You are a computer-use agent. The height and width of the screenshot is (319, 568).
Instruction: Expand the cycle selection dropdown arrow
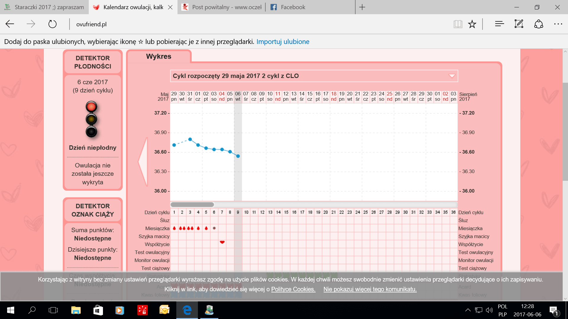pyautogui.click(x=452, y=76)
